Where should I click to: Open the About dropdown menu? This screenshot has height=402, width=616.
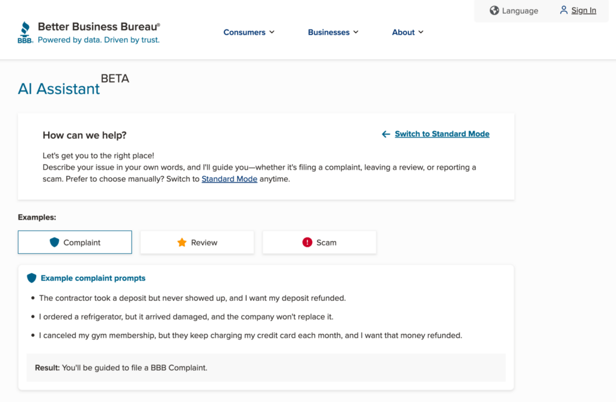(407, 32)
